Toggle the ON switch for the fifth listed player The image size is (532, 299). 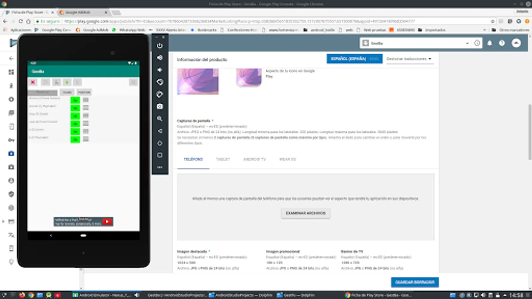(x=75, y=131)
